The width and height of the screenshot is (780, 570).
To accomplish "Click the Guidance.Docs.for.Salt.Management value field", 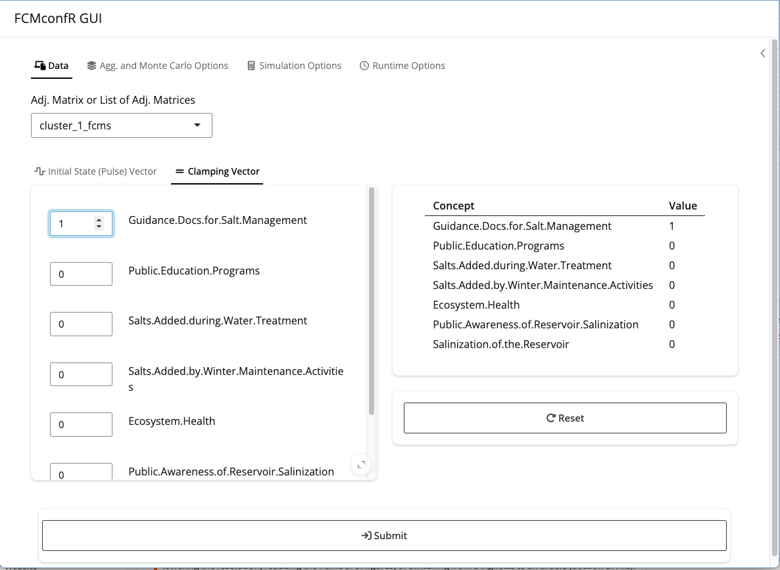I will pos(81,223).
